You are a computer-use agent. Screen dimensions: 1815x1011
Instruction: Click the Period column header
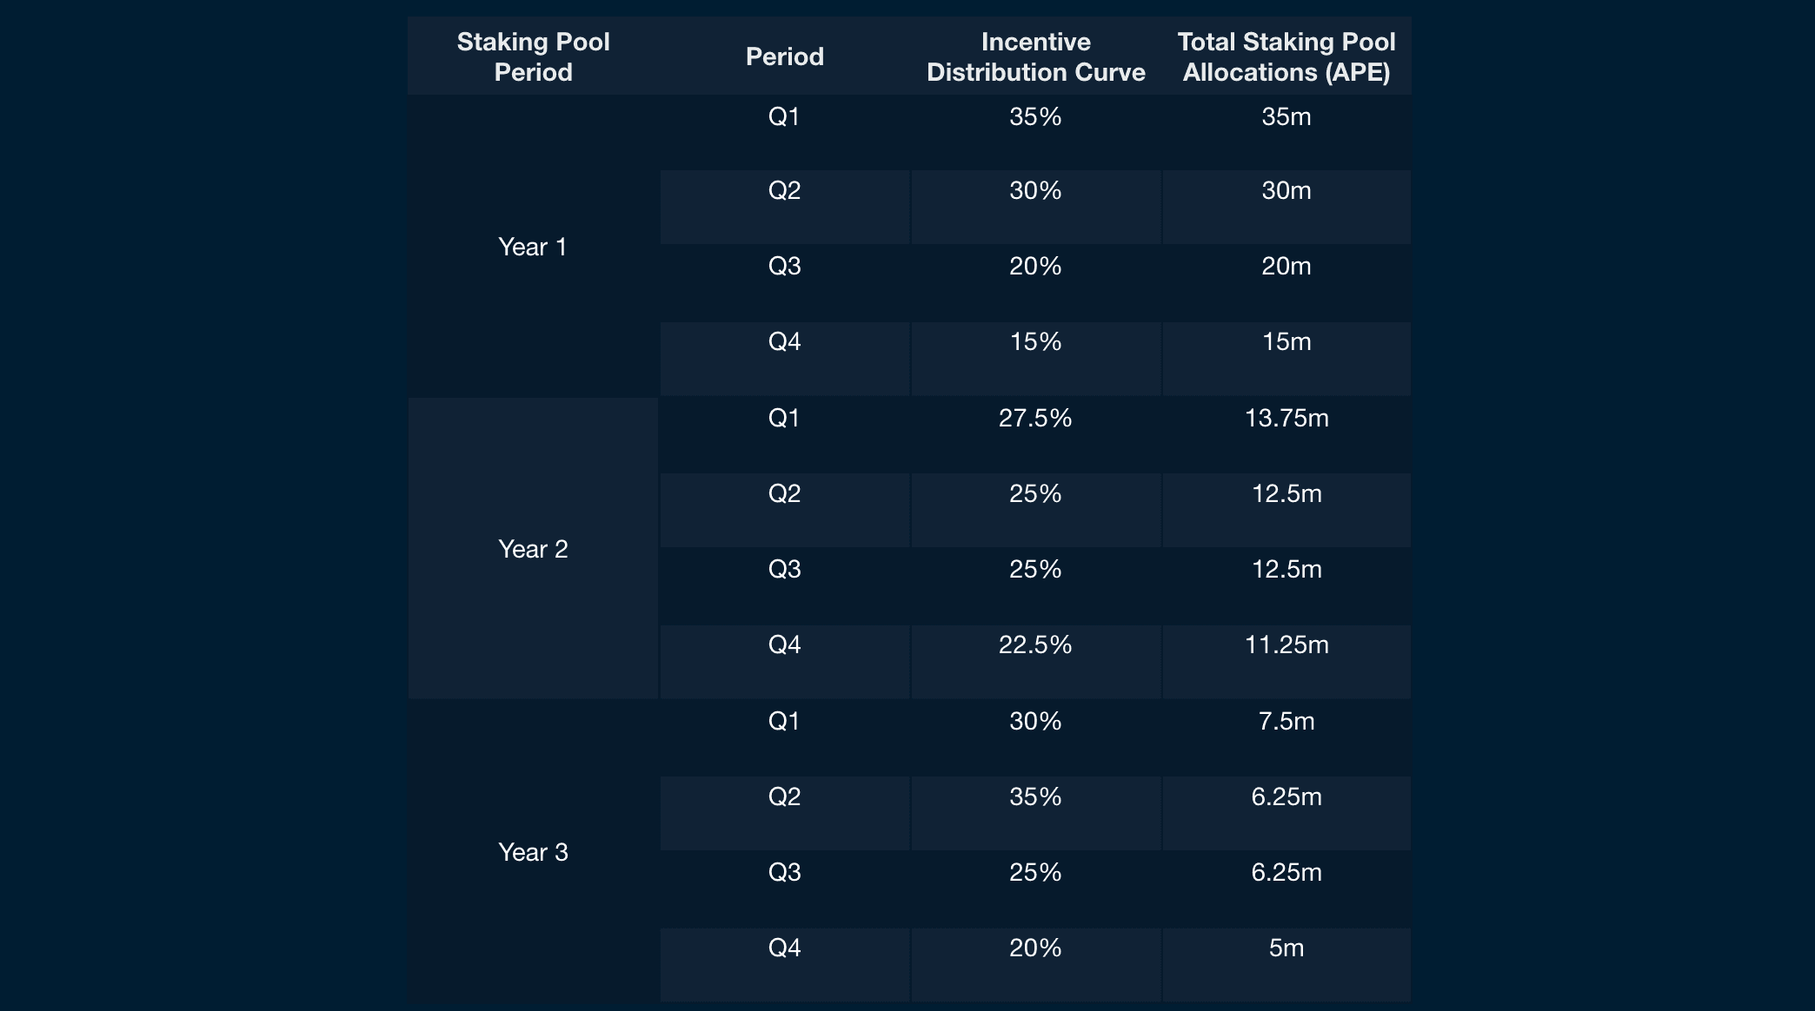pyautogui.click(x=784, y=56)
